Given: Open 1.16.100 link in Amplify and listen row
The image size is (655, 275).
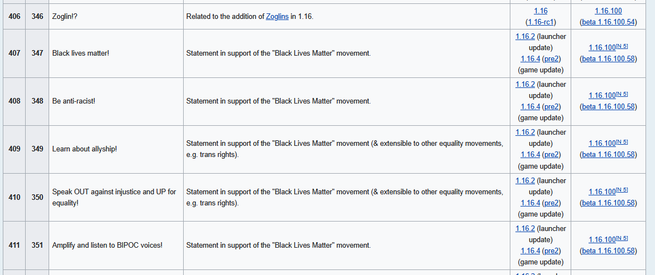Looking at the screenshot, I should coord(601,240).
